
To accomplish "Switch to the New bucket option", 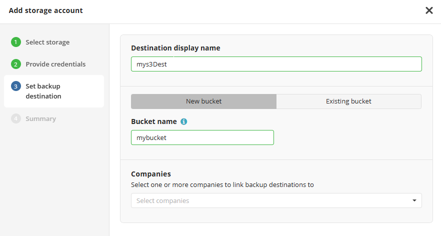I will tap(203, 101).
